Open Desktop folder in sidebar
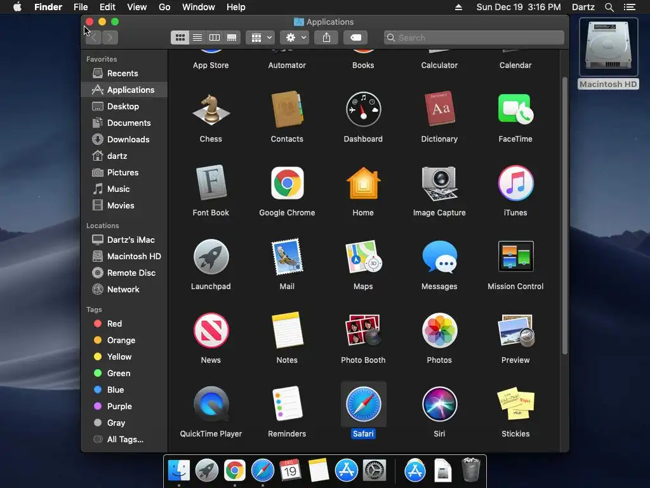The height and width of the screenshot is (488, 650). (x=124, y=107)
